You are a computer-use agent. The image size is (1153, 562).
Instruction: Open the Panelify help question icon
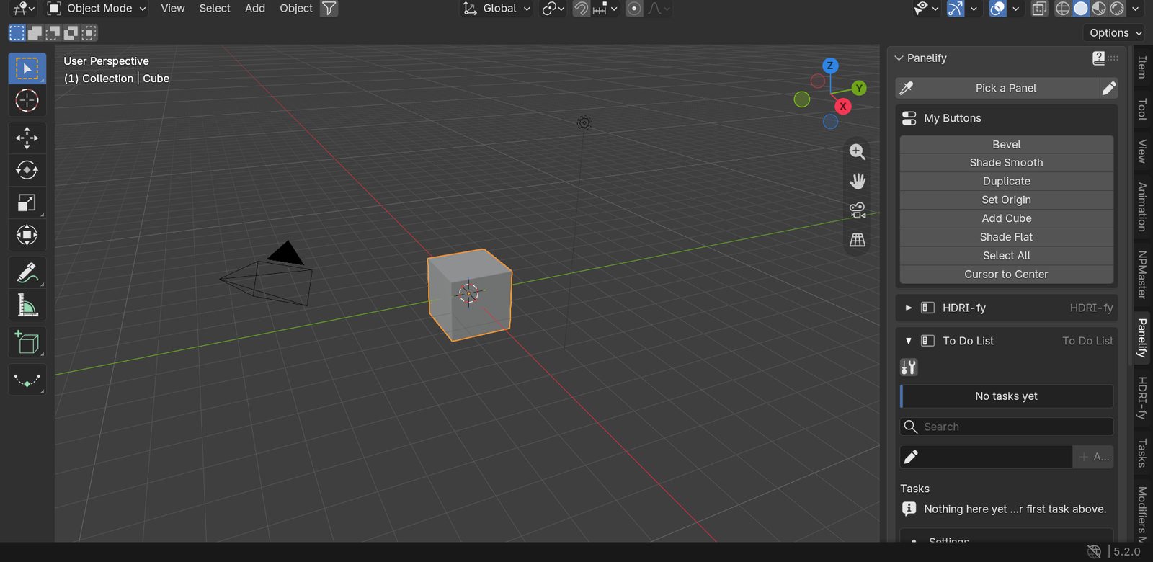coord(1098,58)
